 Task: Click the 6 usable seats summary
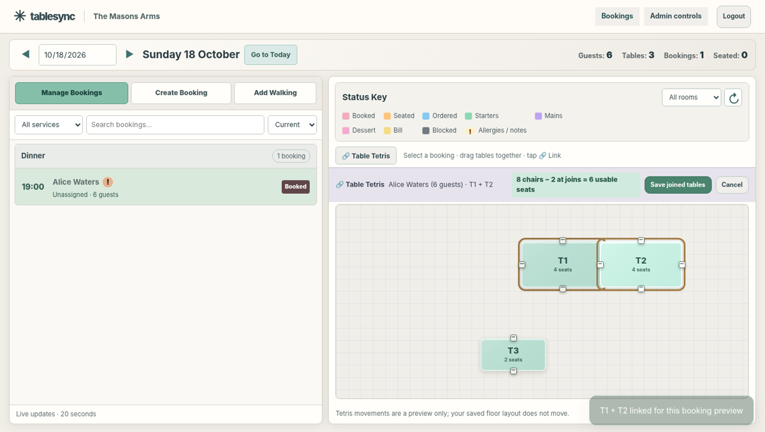[x=576, y=185]
